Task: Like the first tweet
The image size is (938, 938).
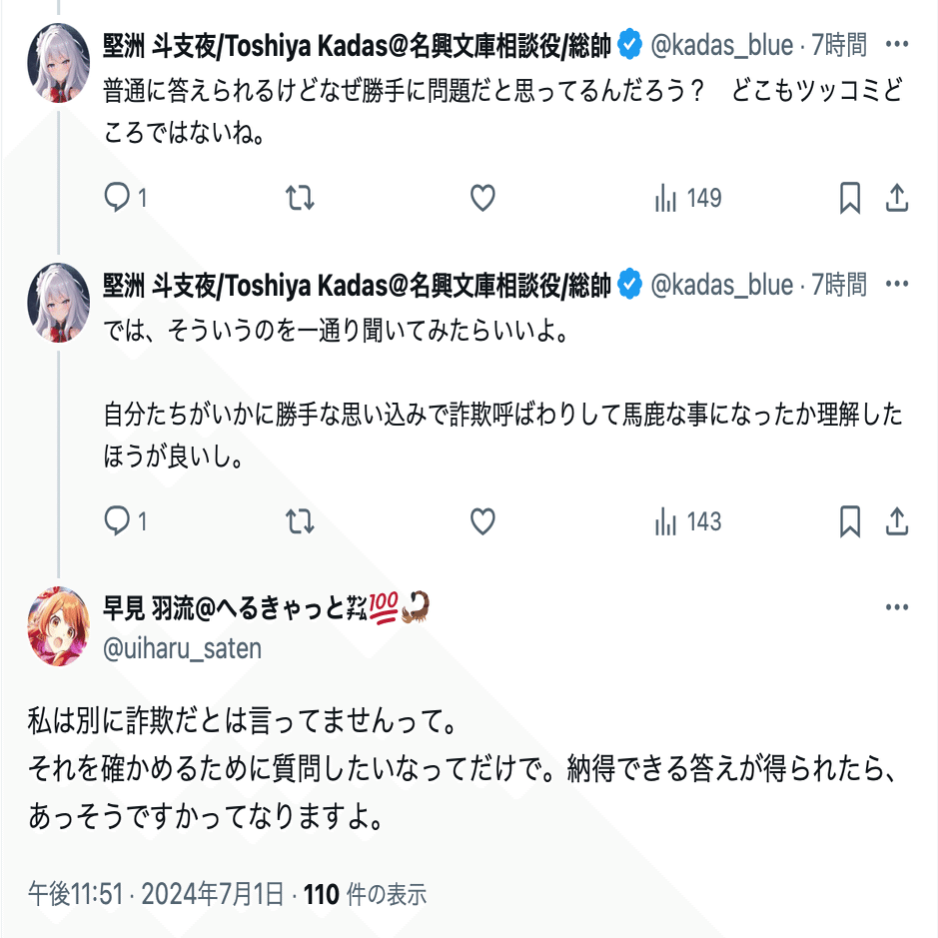Action: coord(482,199)
